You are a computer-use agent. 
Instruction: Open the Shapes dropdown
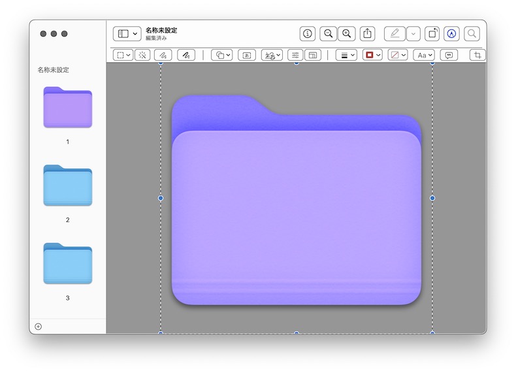point(222,56)
